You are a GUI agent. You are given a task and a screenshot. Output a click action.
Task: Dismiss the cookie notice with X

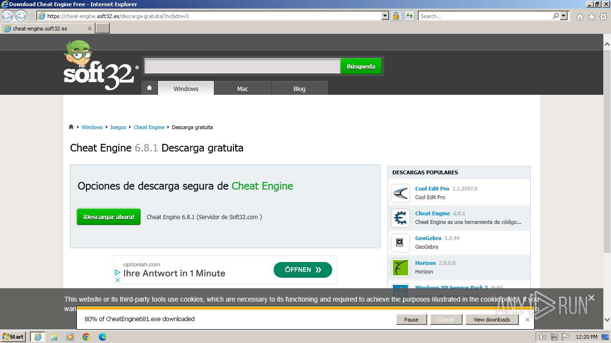[x=591, y=298]
